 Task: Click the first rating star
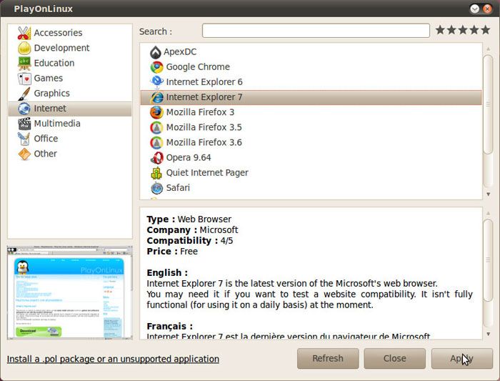pyautogui.click(x=440, y=30)
